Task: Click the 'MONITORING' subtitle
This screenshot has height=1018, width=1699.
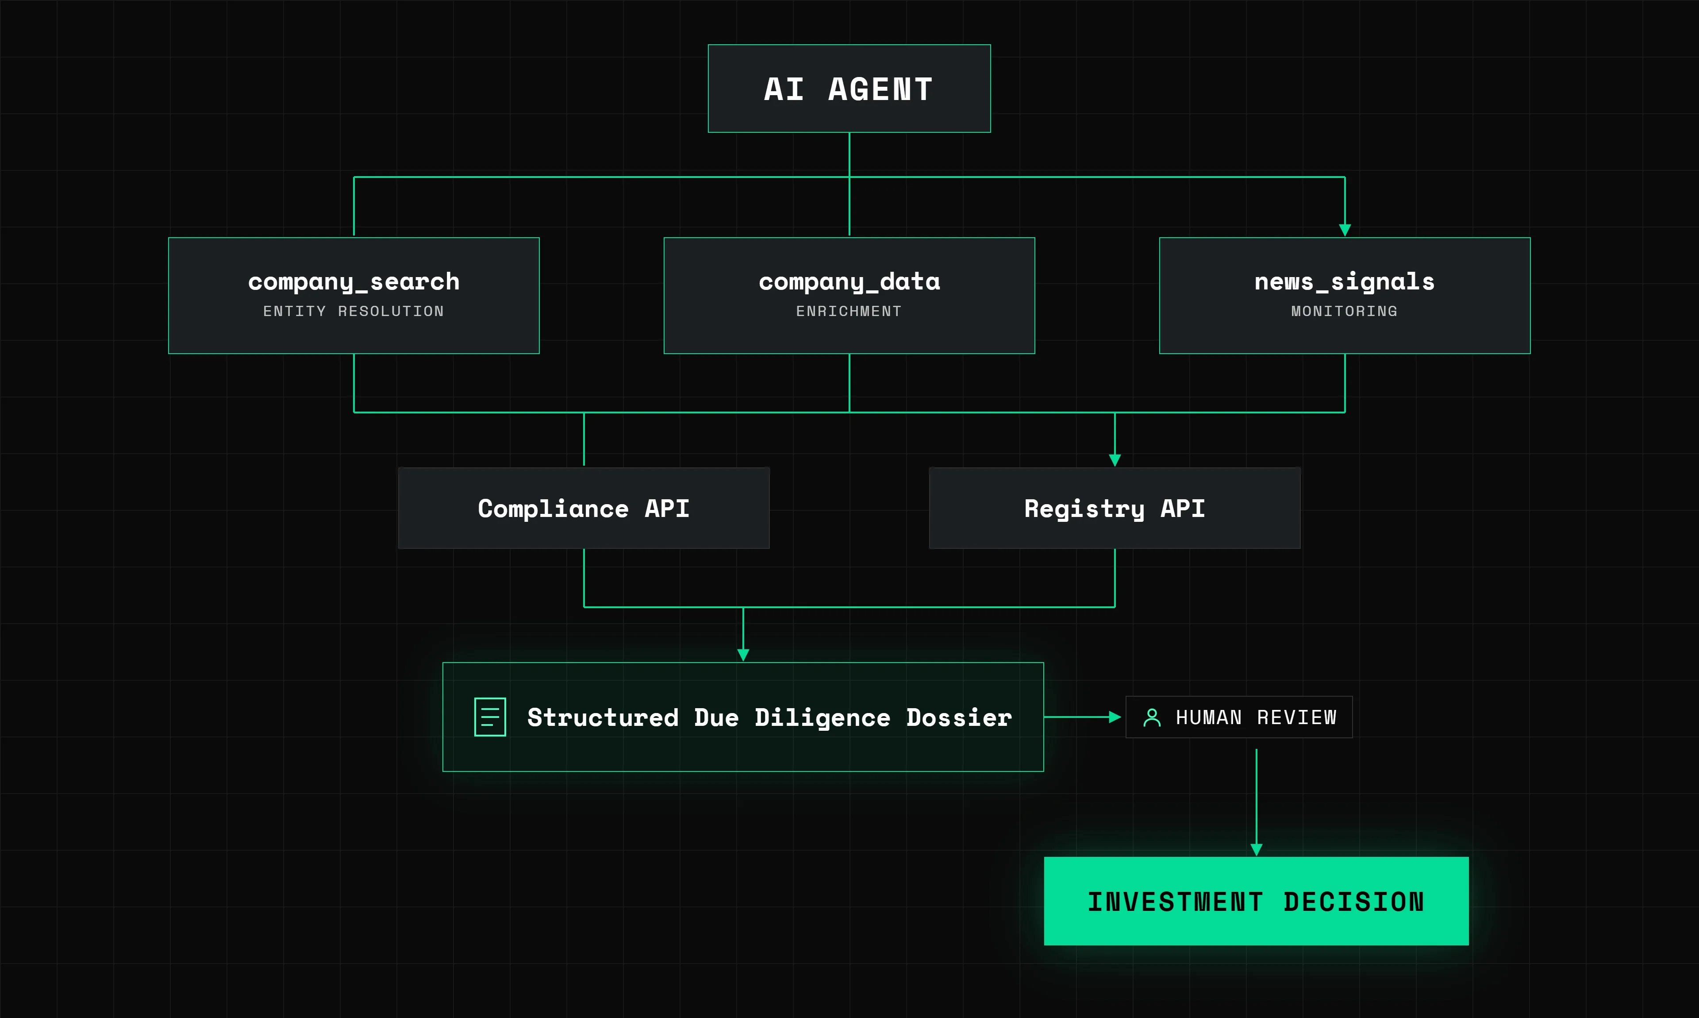Action: pyautogui.click(x=1345, y=312)
